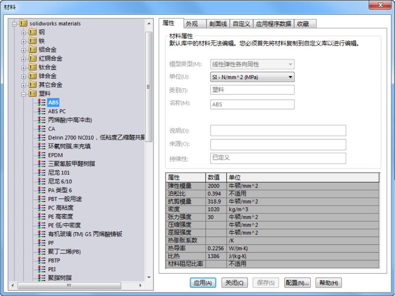Viewport: 395px width, 296px height.
Task: Switch to the 外观 tab
Action: point(195,24)
